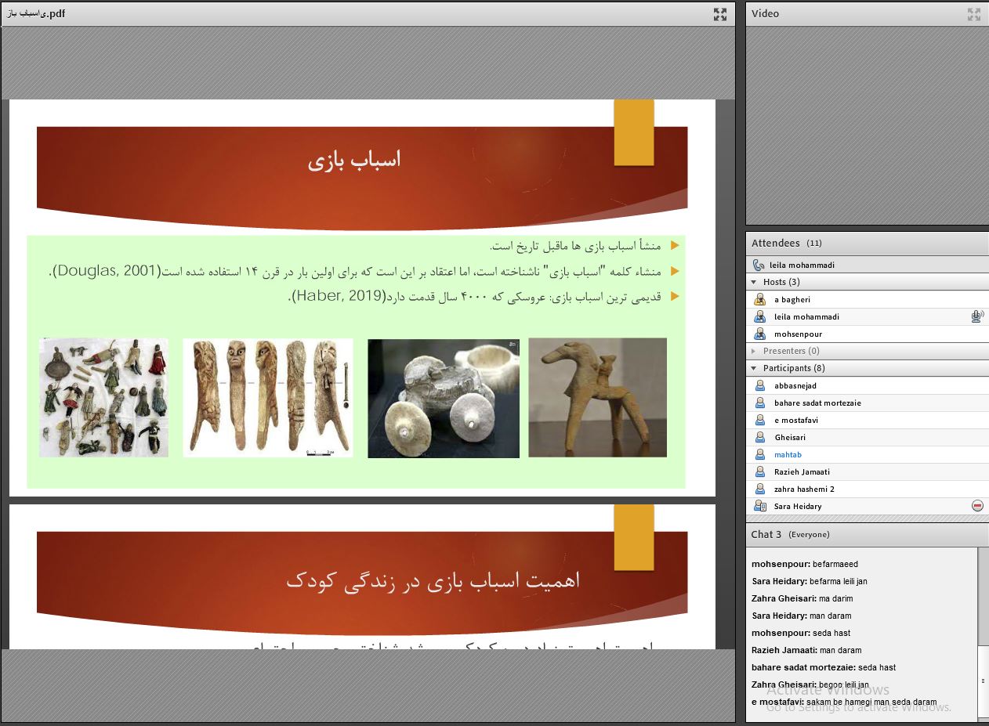Click the .pdf Share pod title
Viewport: 989px width, 726px height.
pyautogui.click(x=35, y=14)
